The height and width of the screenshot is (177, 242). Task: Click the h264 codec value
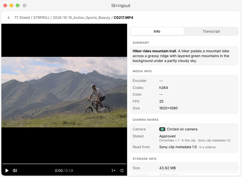(163, 88)
